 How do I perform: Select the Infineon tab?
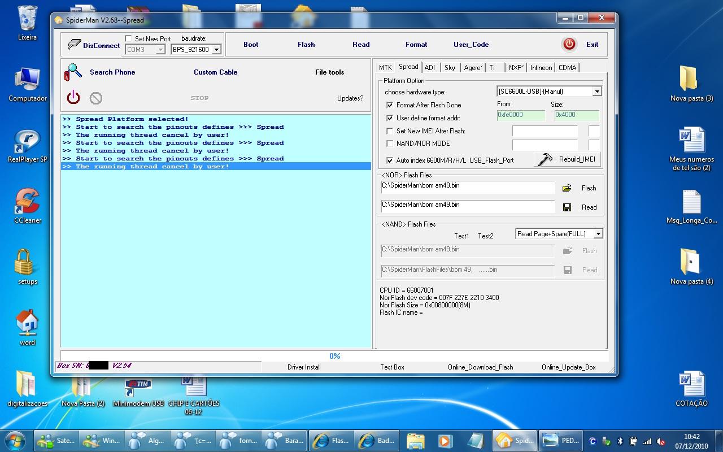[x=541, y=68]
